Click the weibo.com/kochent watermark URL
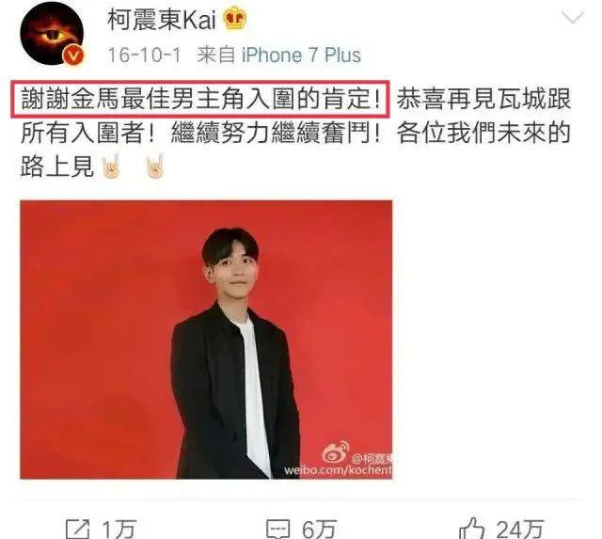Viewport: 602px width, 539px height. click(338, 470)
